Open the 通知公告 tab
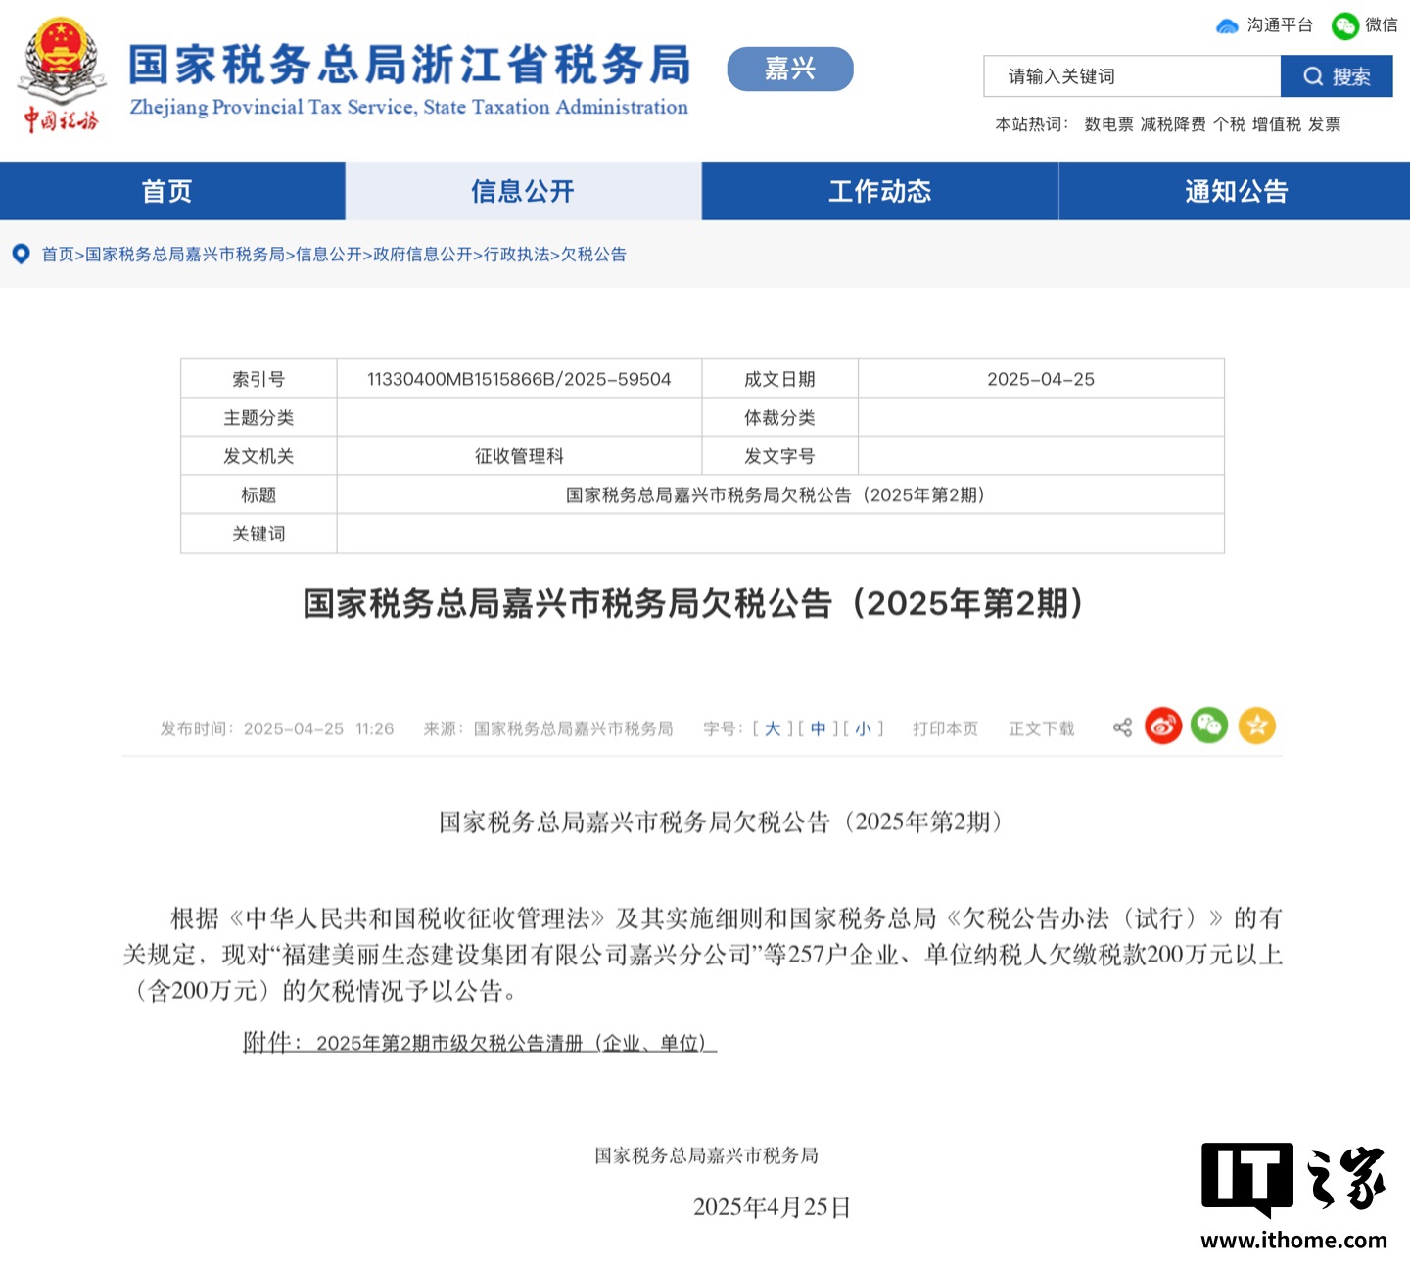 pyautogui.click(x=1236, y=191)
